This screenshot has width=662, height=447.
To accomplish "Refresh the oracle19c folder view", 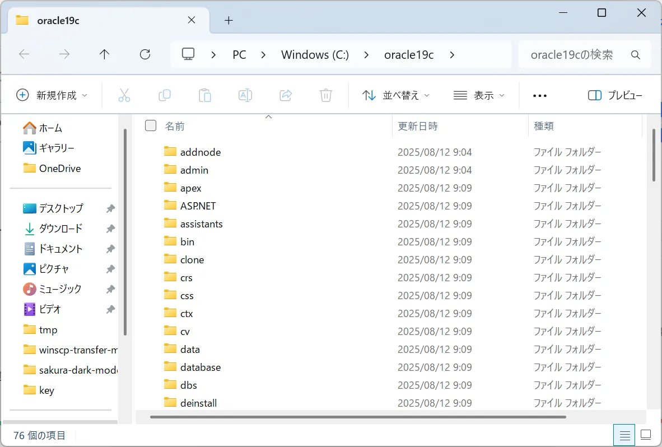I will pos(145,54).
